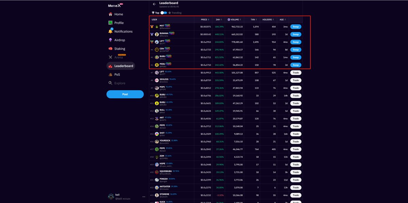This screenshot has height=203, width=408.
Task: Click Trade on the POPI row
Action: click(x=296, y=88)
